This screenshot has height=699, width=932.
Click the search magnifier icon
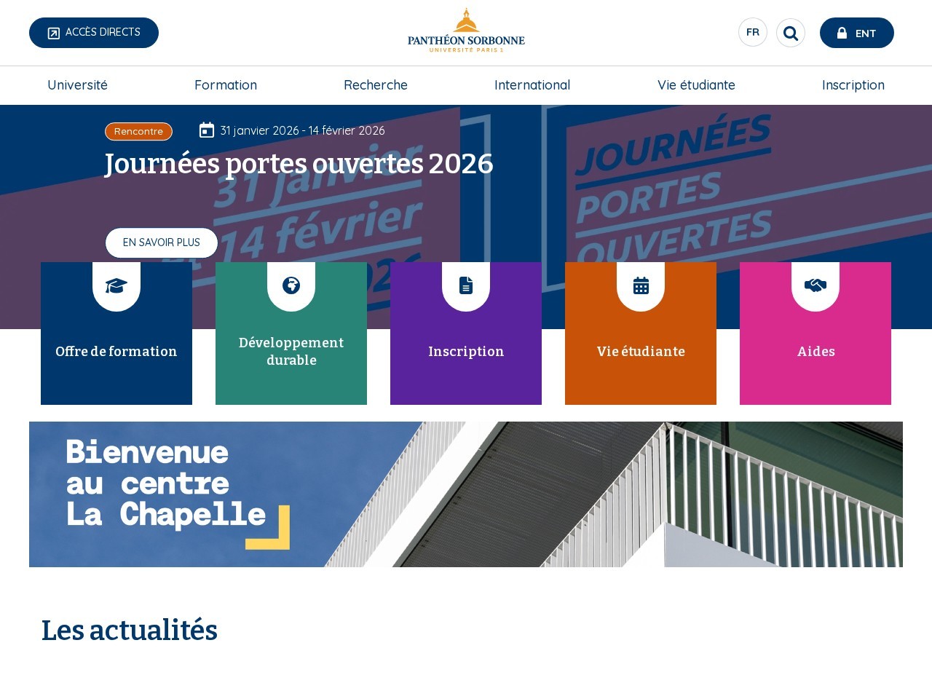click(x=791, y=33)
